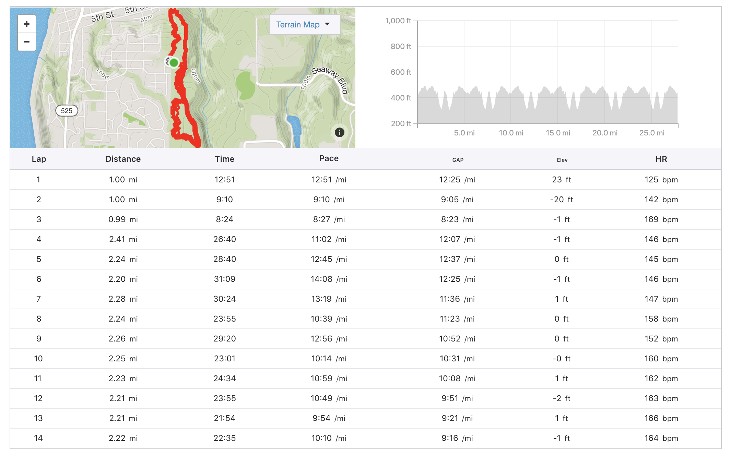Click the elevation chart at 15.0 mi
Screen dimensions: 730x456
pyautogui.click(x=558, y=103)
